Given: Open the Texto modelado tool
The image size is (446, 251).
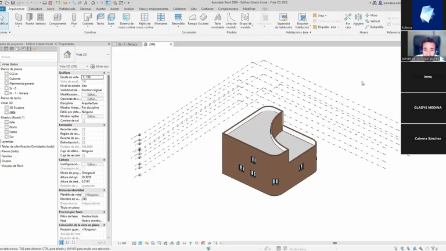Looking at the screenshot, I should pyautogui.click(x=218, y=21).
